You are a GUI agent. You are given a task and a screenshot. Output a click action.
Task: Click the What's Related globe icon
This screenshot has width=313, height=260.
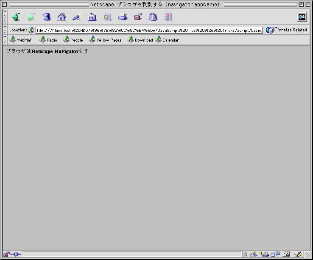(270, 30)
